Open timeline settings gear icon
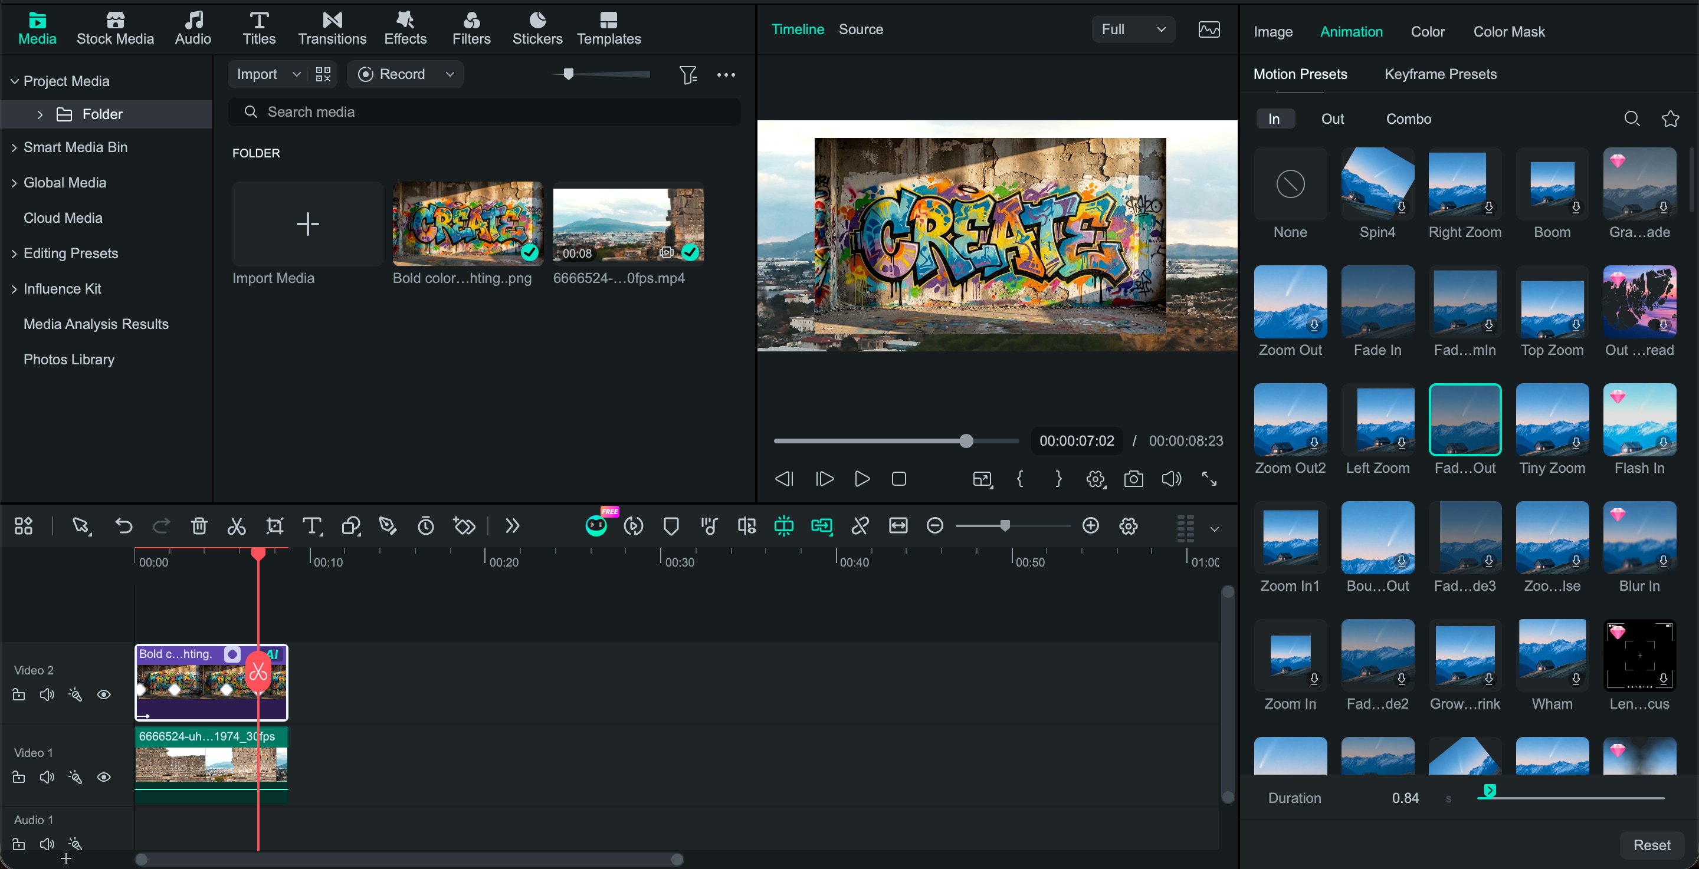Screen dimensions: 1699x869 [1129, 526]
